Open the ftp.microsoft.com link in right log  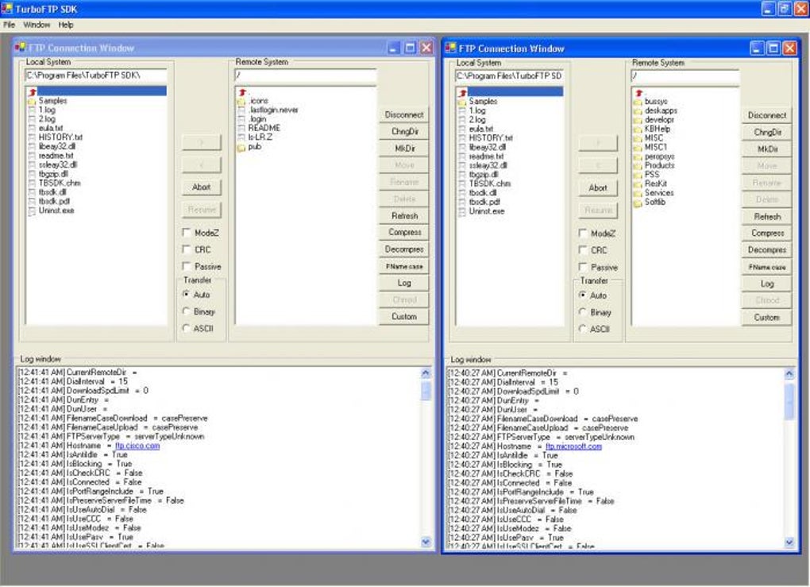point(573,446)
